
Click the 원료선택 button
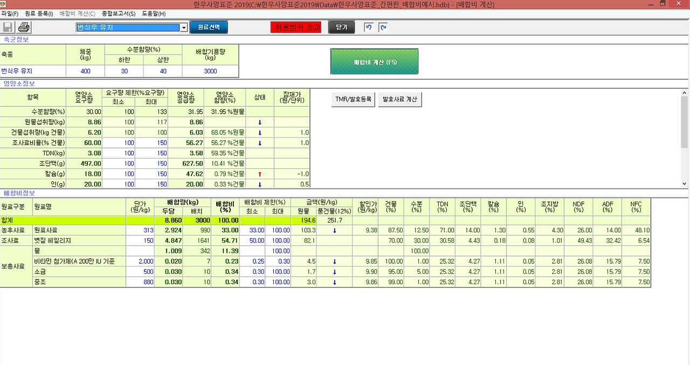[x=209, y=27]
